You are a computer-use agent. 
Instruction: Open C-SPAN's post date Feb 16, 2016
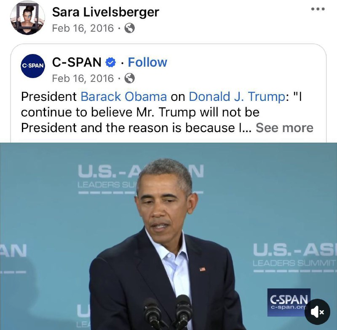click(x=83, y=78)
